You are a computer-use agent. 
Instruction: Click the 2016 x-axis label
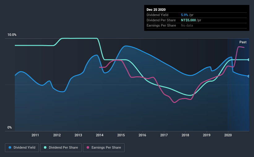click(142, 135)
